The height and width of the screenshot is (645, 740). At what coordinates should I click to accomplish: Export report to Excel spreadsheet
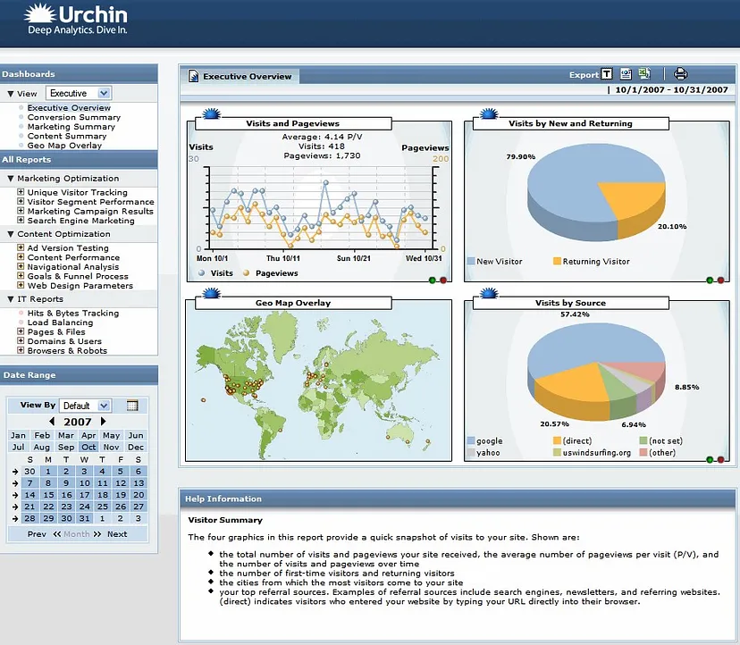(644, 75)
